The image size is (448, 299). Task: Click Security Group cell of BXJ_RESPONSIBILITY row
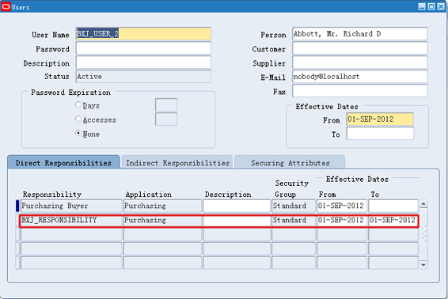point(294,220)
